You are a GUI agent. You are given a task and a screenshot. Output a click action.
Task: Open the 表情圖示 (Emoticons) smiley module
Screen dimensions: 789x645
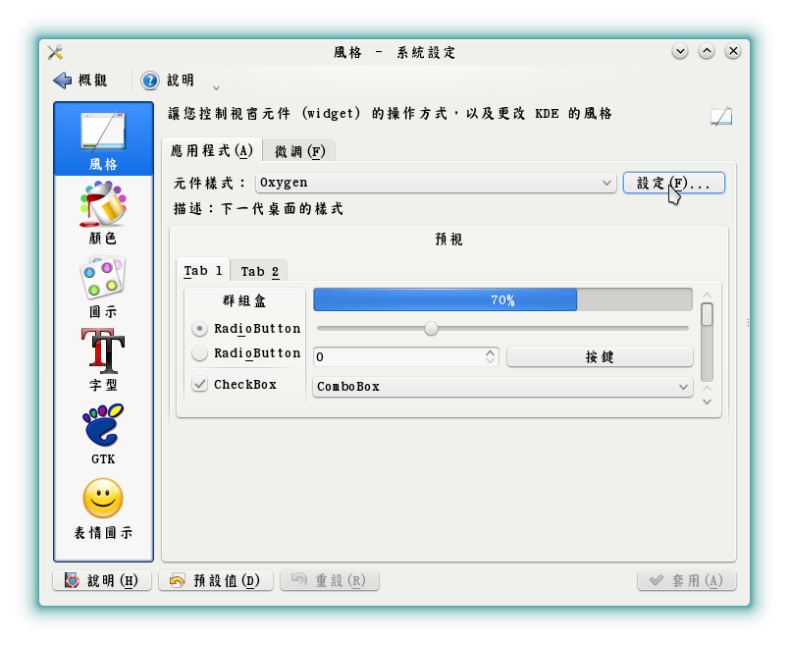click(103, 509)
